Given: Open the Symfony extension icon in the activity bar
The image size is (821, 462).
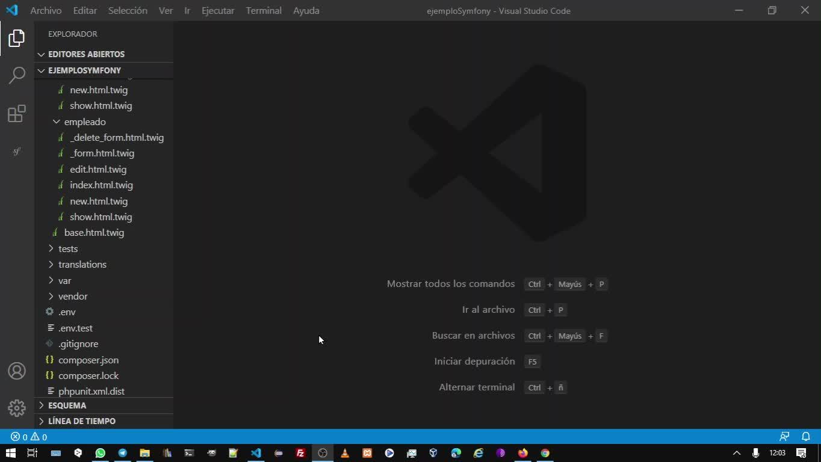Looking at the screenshot, I should tap(17, 152).
